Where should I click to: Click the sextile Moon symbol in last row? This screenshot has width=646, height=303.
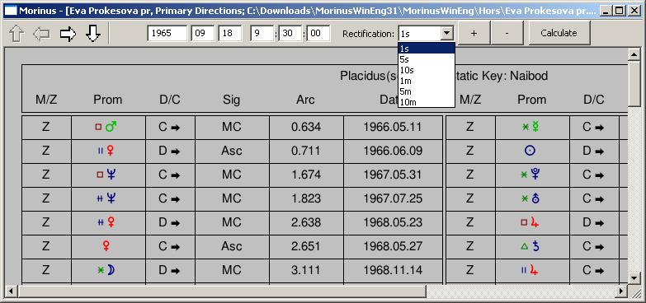(106, 270)
